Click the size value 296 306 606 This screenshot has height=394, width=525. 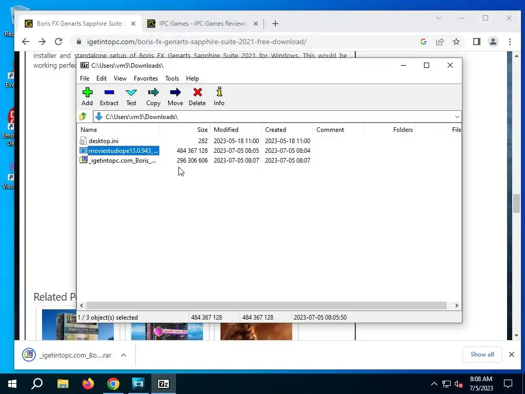point(192,161)
